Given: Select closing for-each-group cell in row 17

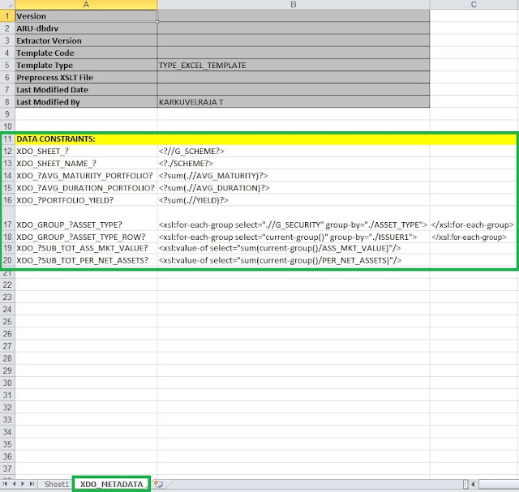Looking at the screenshot, I should [x=473, y=219].
